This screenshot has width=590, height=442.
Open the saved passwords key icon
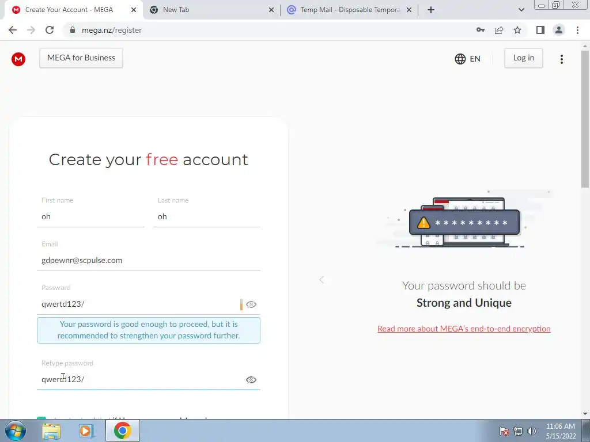[481, 30]
